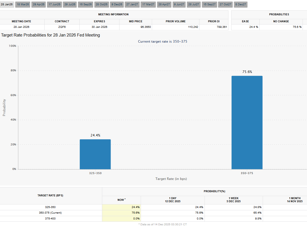Image resolution: width=307 pixels, height=227 pixels.
Task: Click the PROBABILITIES section header
Action: [279, 14]
